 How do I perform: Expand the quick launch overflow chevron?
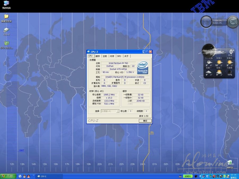[x=33, y=175]
